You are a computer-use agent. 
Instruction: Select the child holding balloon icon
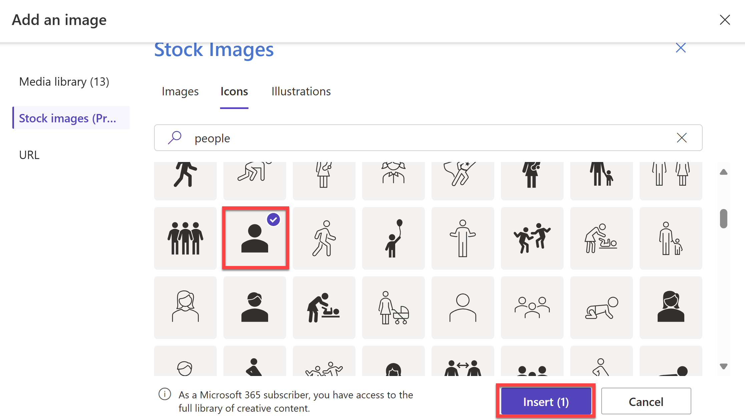pos(393,238)
